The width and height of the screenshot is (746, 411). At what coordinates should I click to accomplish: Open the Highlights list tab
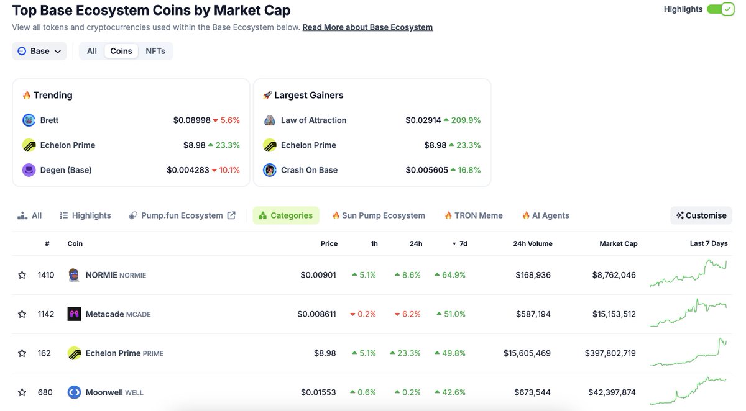[85, 215]
